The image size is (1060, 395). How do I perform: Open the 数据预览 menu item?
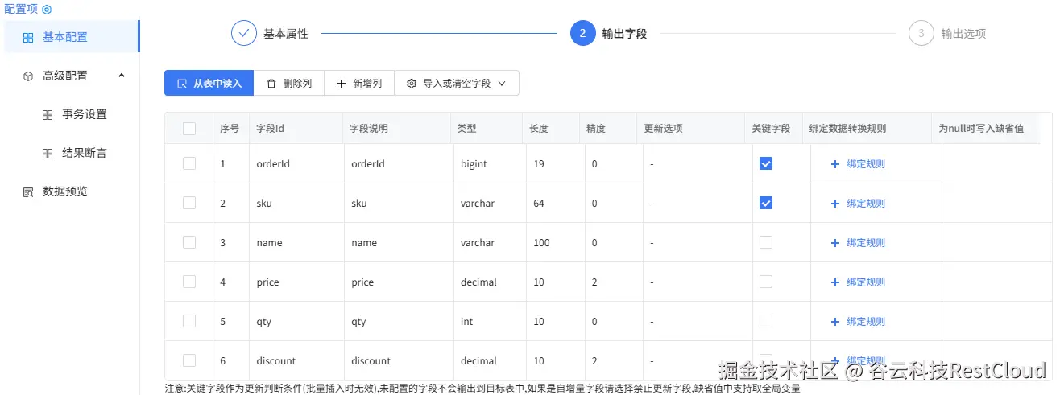[71, 191]
